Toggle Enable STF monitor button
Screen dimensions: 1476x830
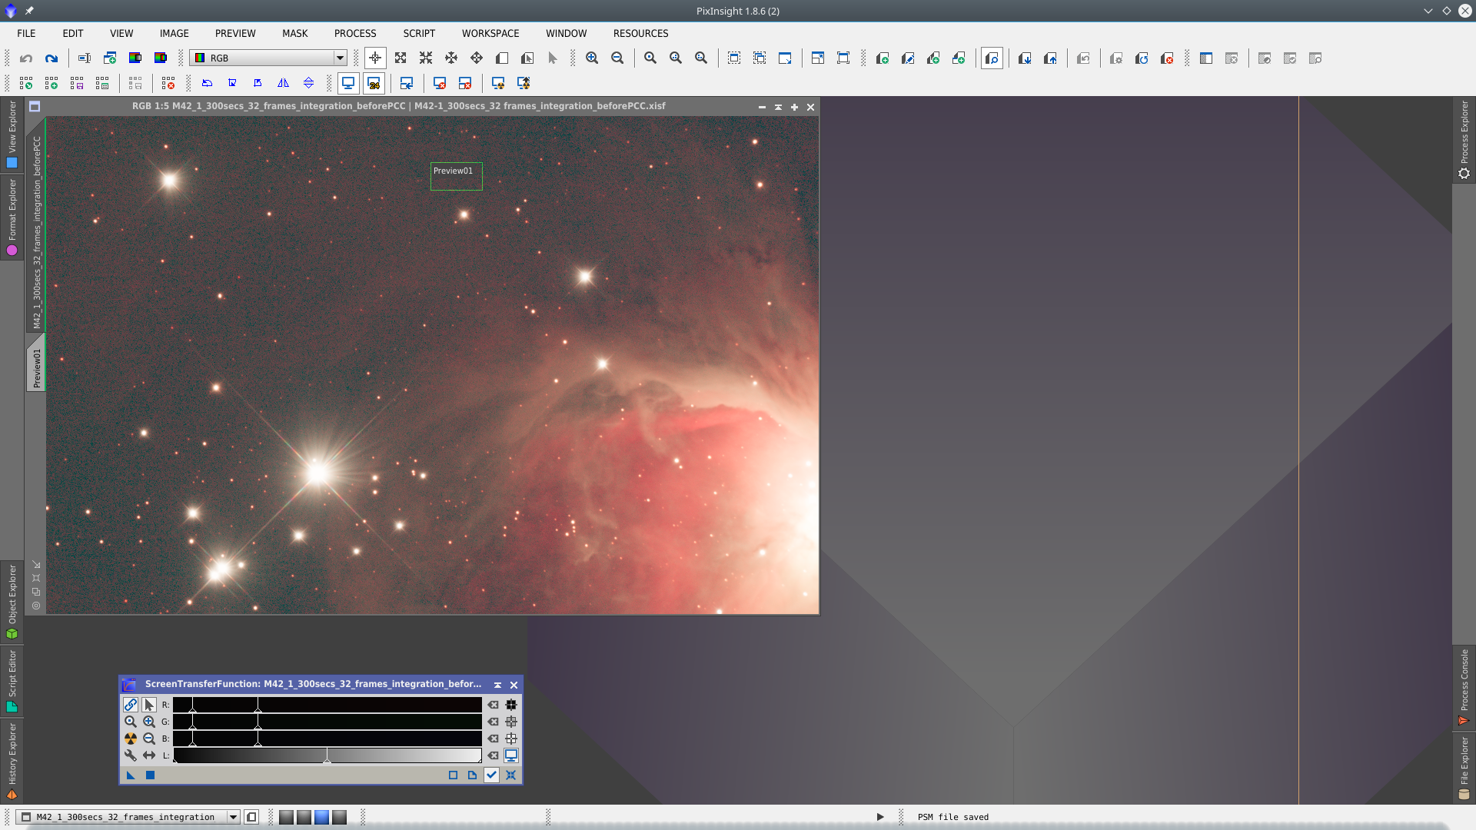[x=511, y=755]
